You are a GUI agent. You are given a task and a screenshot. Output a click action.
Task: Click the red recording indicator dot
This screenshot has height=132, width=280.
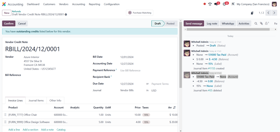click(x=205, y=4)
